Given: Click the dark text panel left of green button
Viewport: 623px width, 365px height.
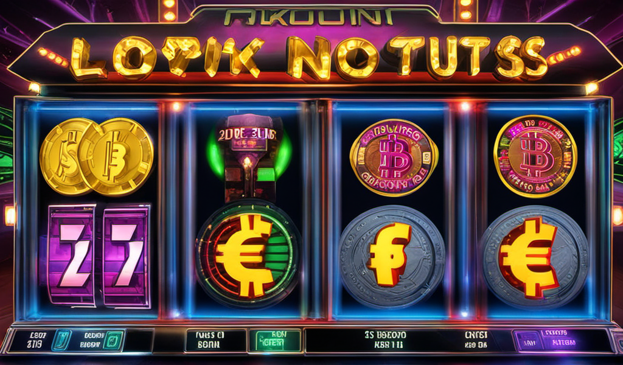Looking at the screenshot, I should [x=216, y=341].
